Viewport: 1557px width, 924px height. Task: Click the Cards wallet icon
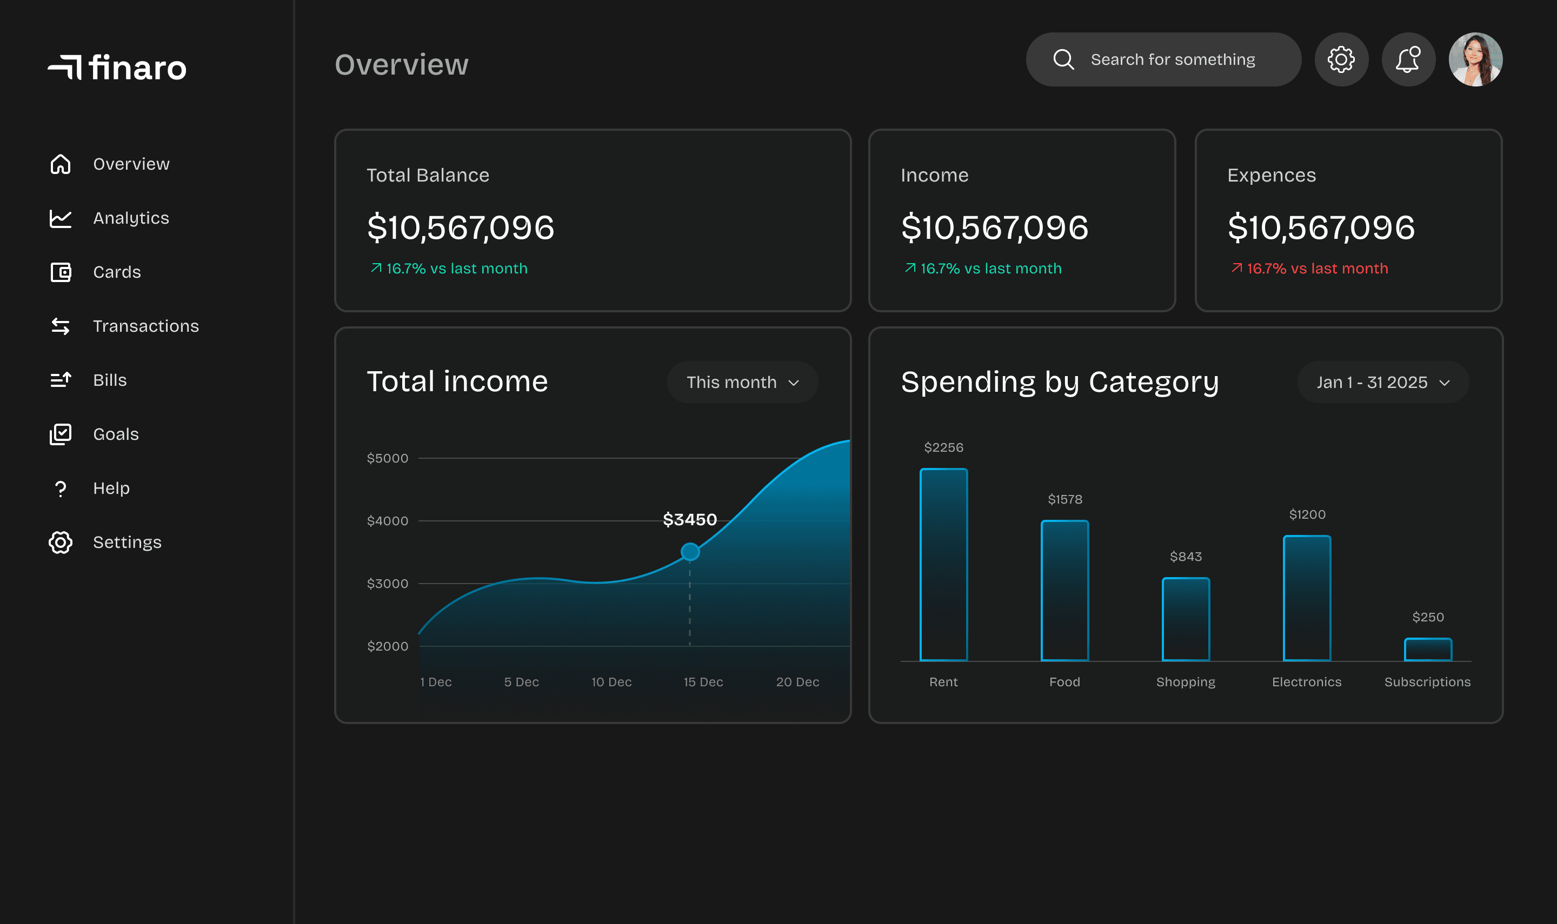(x=61, y=272)
